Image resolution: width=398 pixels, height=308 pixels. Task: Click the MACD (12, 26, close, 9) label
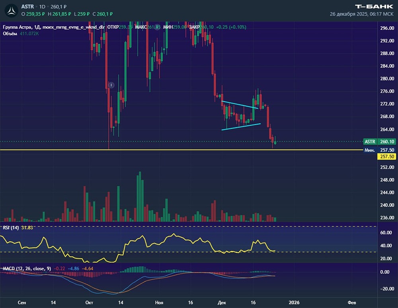tap(27, 269)
